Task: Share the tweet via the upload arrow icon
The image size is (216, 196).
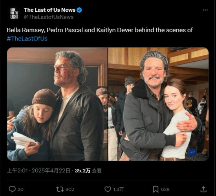Action: (x=203, y=189)
